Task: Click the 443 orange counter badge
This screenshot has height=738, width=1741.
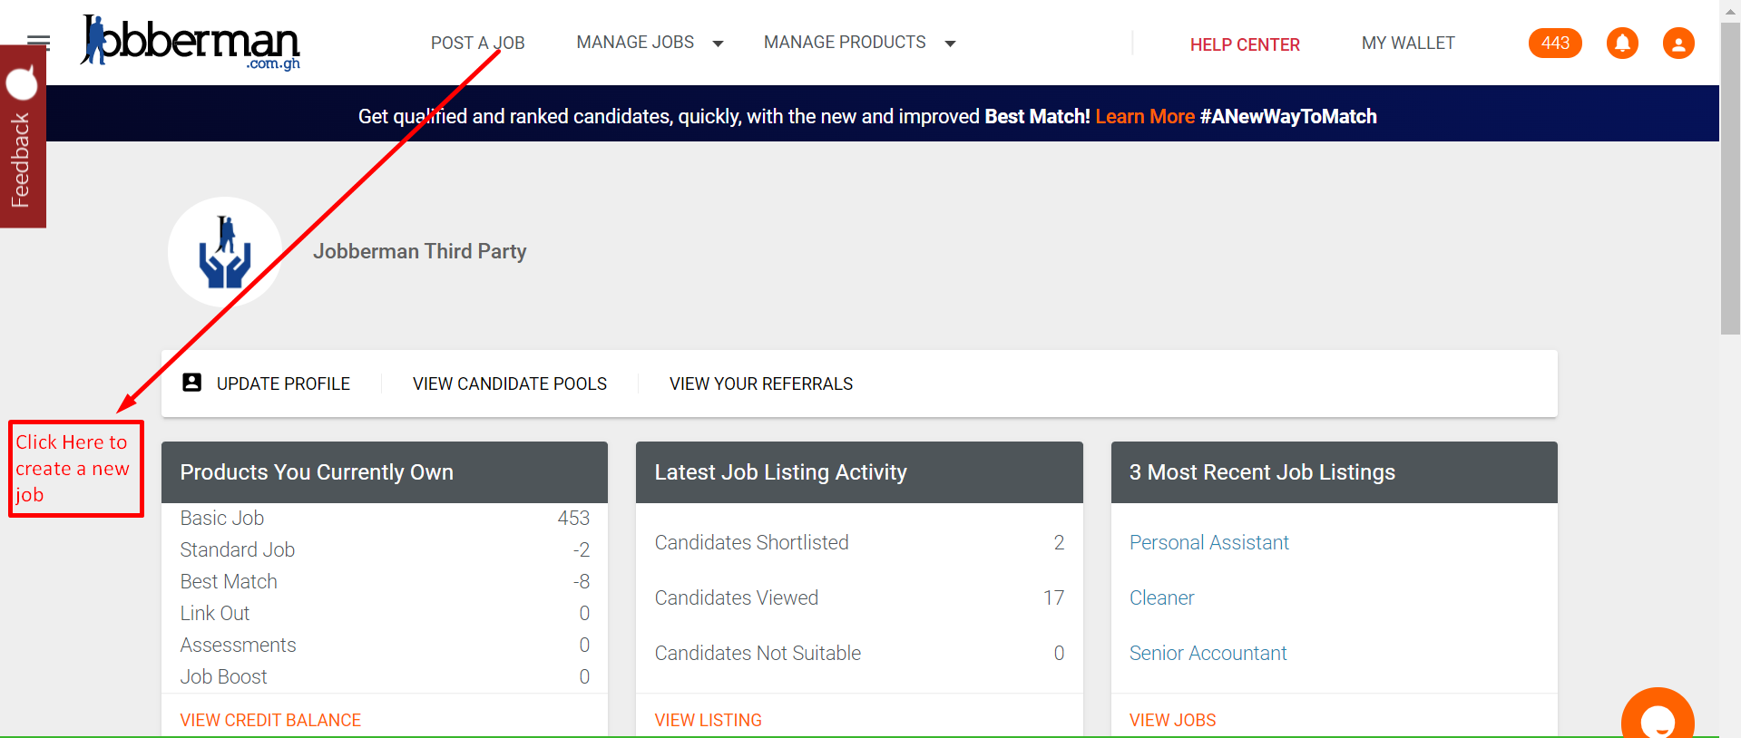Action: (1555, 43)
